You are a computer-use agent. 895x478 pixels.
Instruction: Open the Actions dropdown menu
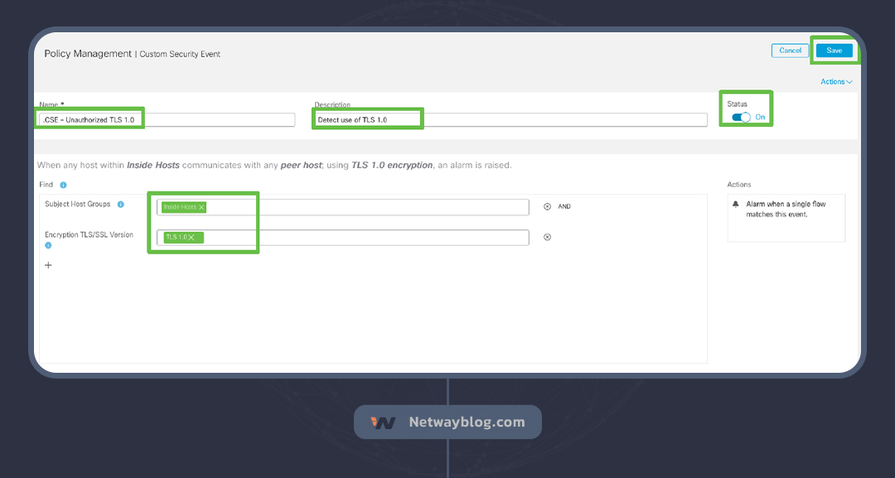[x=835, y=82]
